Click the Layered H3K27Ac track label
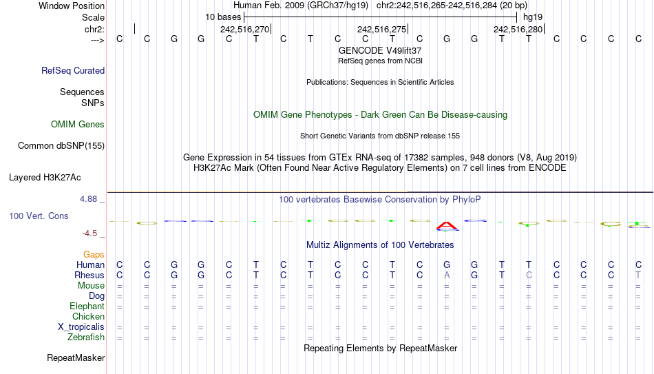 click(45, 178)
